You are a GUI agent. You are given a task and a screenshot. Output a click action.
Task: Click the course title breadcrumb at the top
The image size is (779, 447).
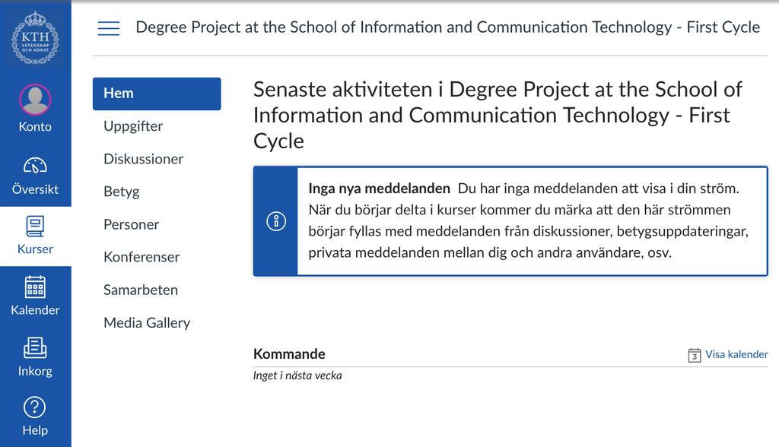(447, 27)
